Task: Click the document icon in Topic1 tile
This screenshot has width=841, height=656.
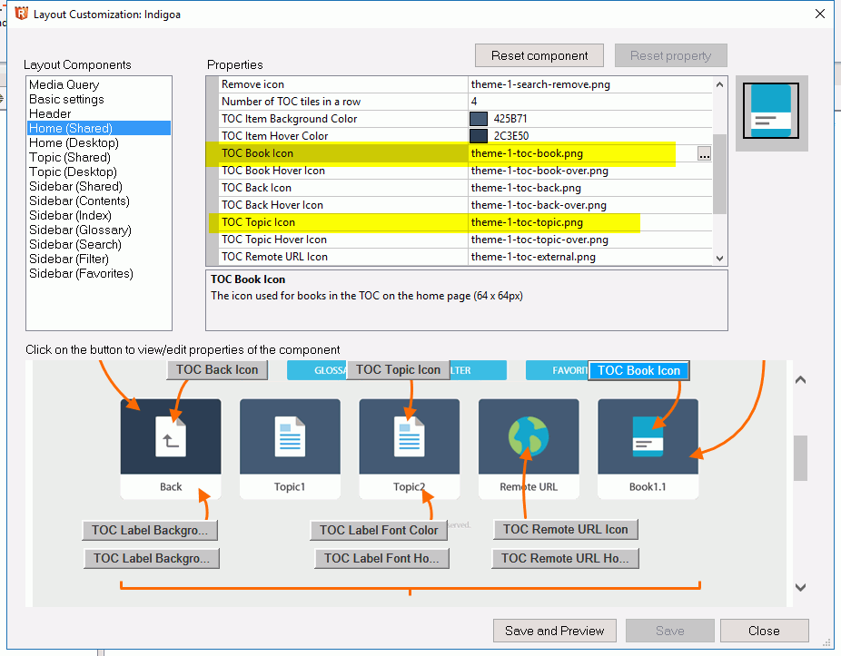Action: pos(290,436)
